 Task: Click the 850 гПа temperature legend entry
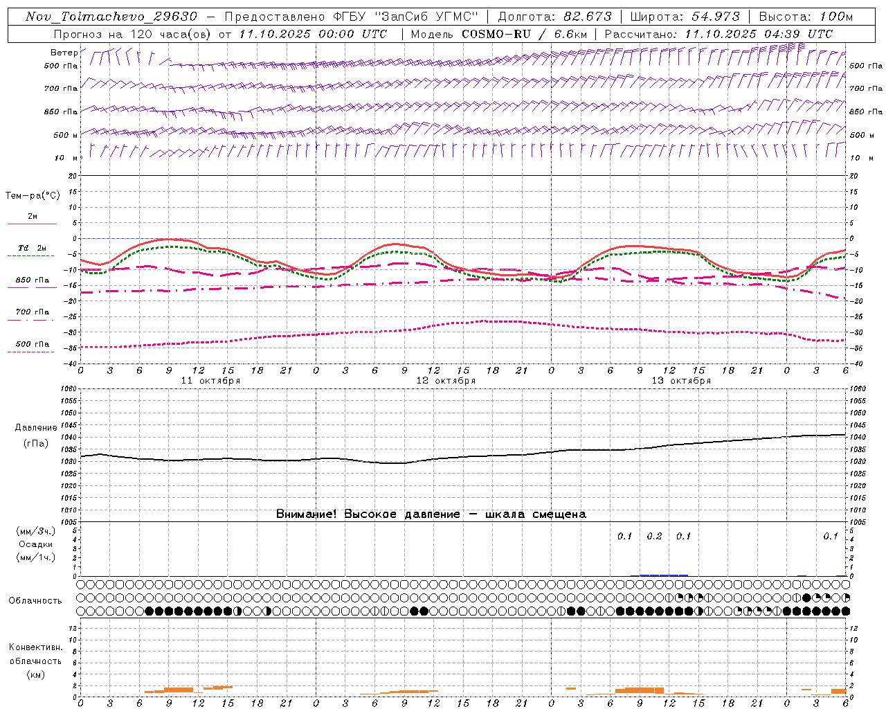pos(32,282)
